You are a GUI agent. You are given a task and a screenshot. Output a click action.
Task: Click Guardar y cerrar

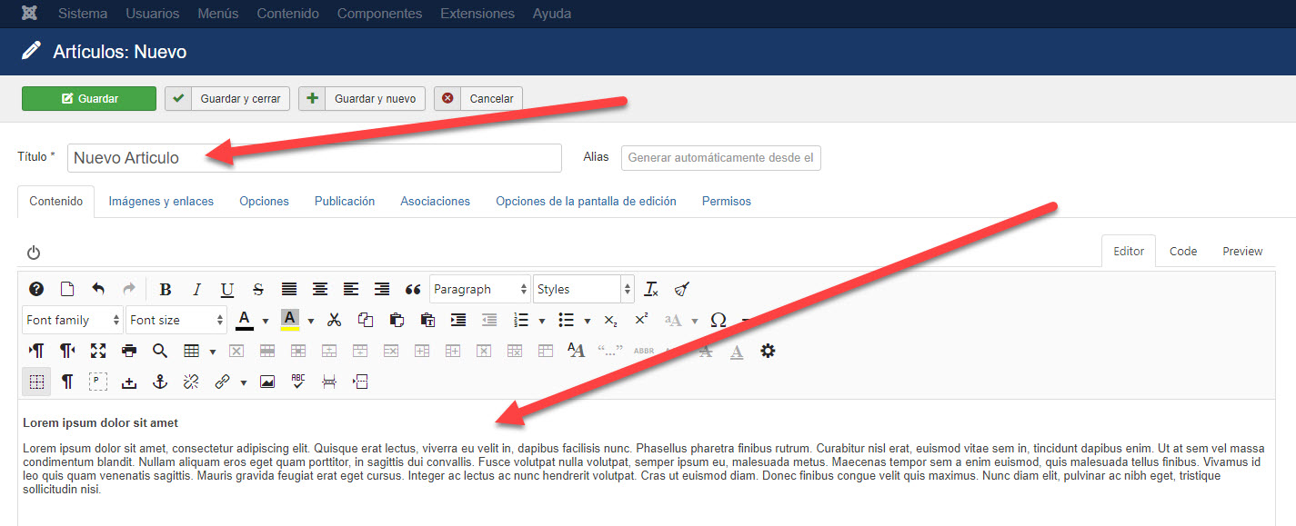coord(227,98)
